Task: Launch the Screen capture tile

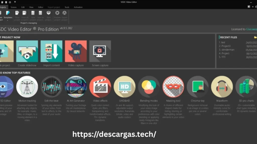Action: point(100,51)
